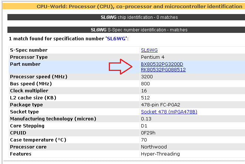Select the 'Processor Type' row label

(x=29, y=57)
